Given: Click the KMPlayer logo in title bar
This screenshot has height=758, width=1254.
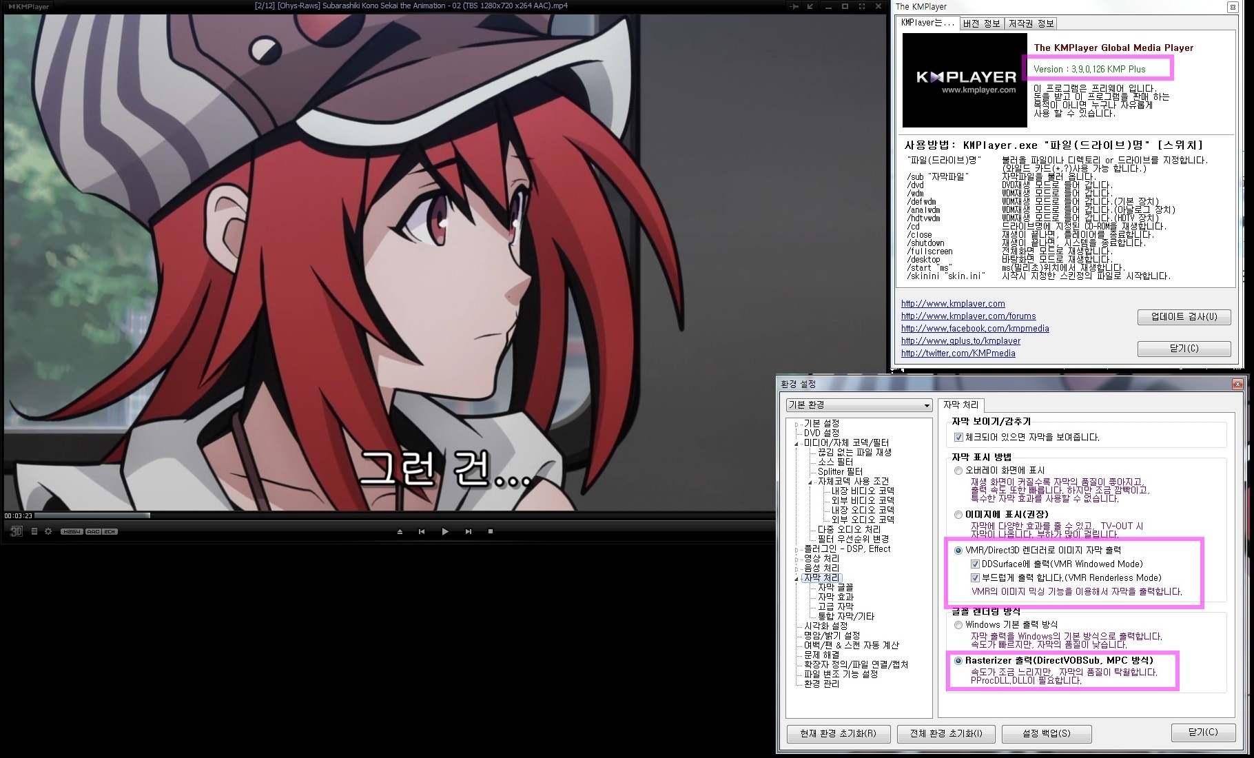Looking at the screenshot, I should click(x=28, y=6).
